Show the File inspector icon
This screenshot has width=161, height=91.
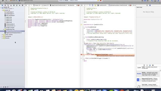147,5
